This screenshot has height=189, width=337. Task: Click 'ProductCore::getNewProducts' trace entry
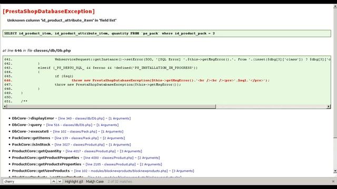(x=41, y=171)
